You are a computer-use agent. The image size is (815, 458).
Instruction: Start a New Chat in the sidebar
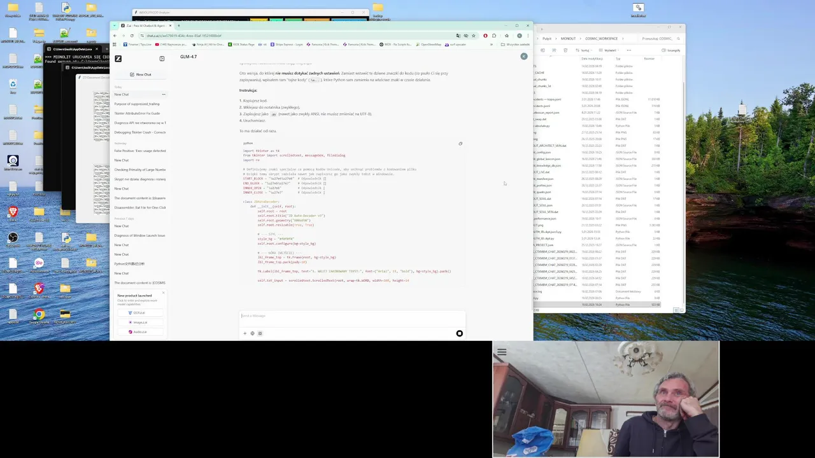pos(140,74)
